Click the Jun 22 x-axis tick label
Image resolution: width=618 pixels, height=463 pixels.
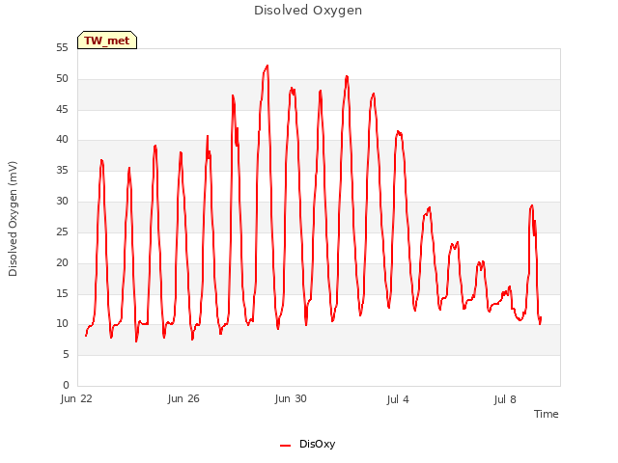pos(76,398)
